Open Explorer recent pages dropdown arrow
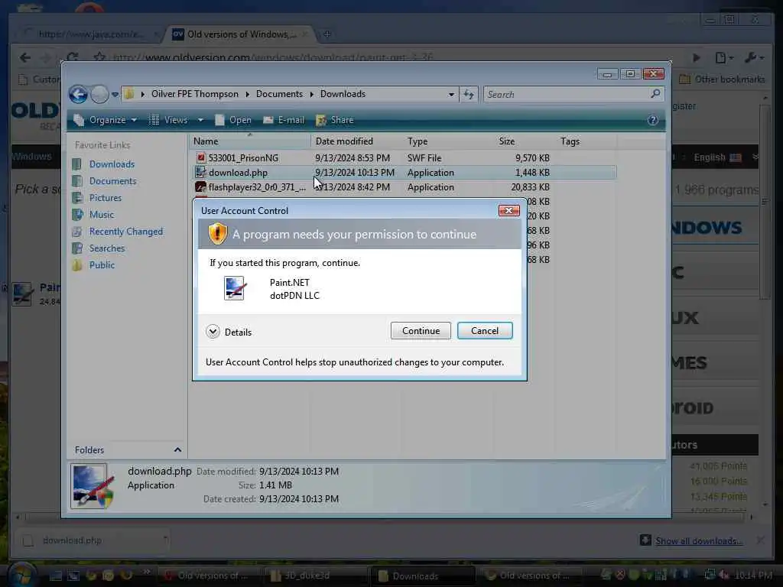The image size is (783, 587). pos(115,94)
